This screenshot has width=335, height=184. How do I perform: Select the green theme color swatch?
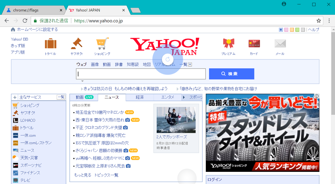[x=297, y=30]
